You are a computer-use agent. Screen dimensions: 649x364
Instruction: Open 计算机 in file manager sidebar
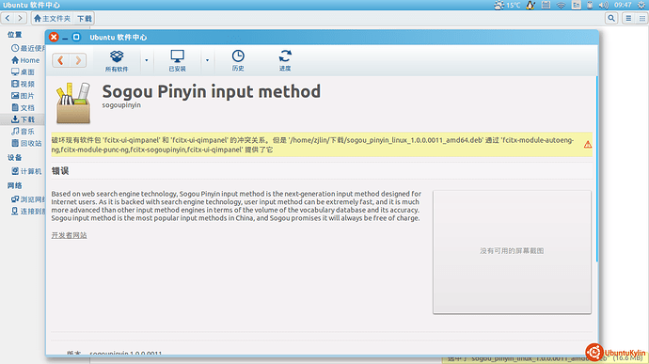pos(26,171)
